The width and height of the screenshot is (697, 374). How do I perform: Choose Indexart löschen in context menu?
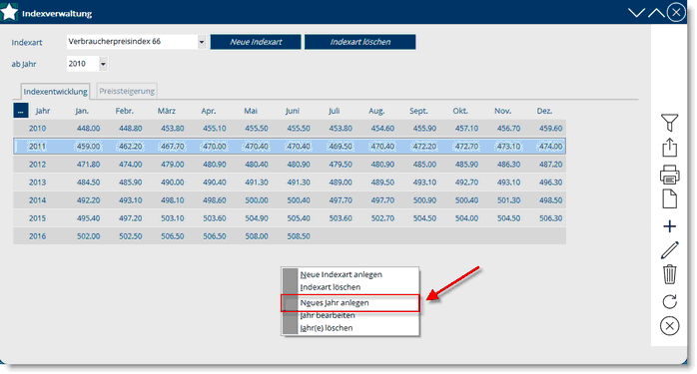coord(331,287)
